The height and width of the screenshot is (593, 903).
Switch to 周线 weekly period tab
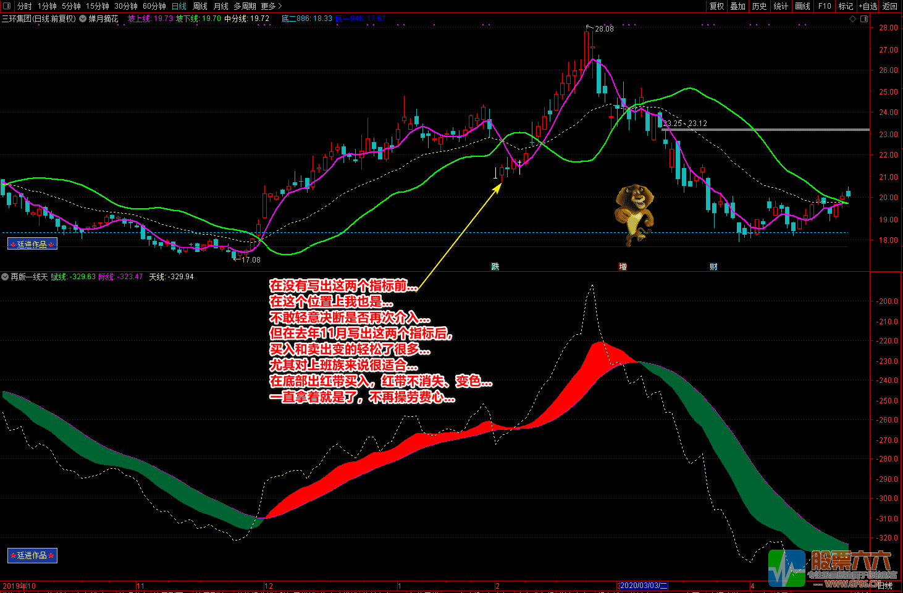coord(200,6)
